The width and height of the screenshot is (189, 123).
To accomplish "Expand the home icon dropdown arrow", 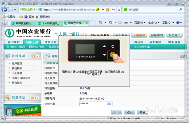I will 105,23.
